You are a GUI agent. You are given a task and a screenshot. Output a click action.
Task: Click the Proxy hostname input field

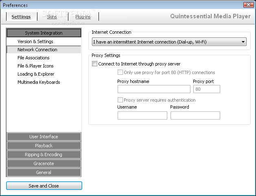(x=154, y=89)
